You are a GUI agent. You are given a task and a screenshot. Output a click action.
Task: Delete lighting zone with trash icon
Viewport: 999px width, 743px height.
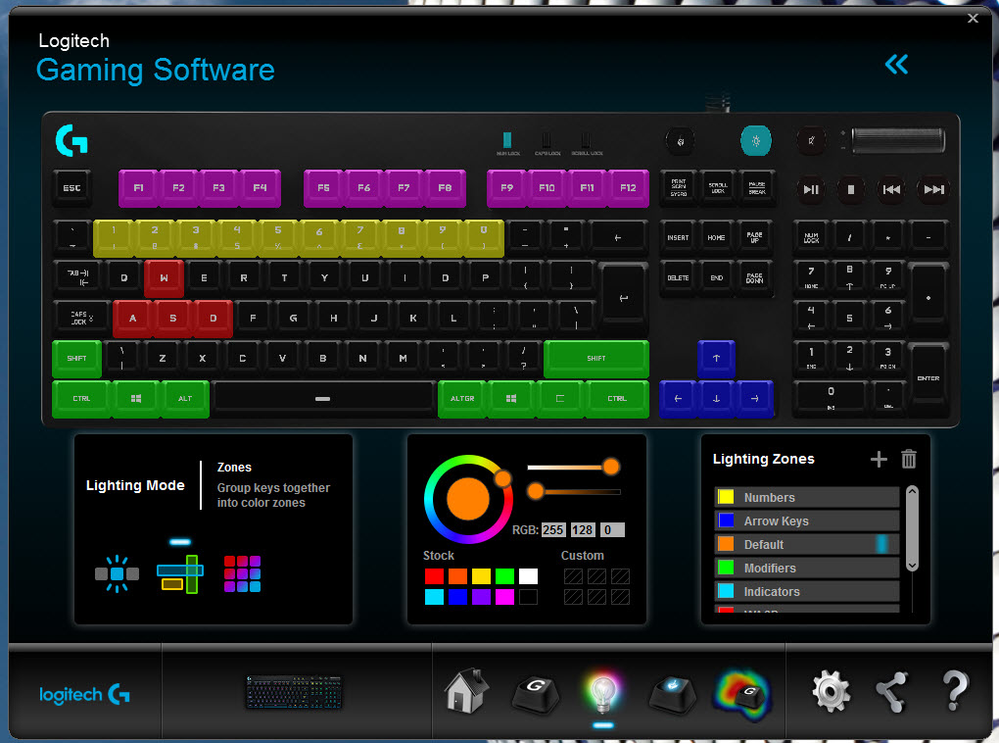point(909,459)
